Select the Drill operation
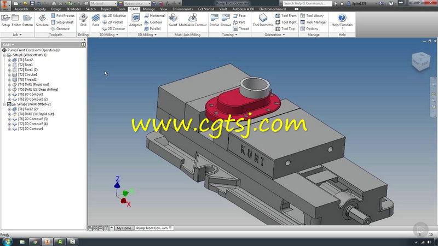438x246 pixels. (x=83, y=20)
